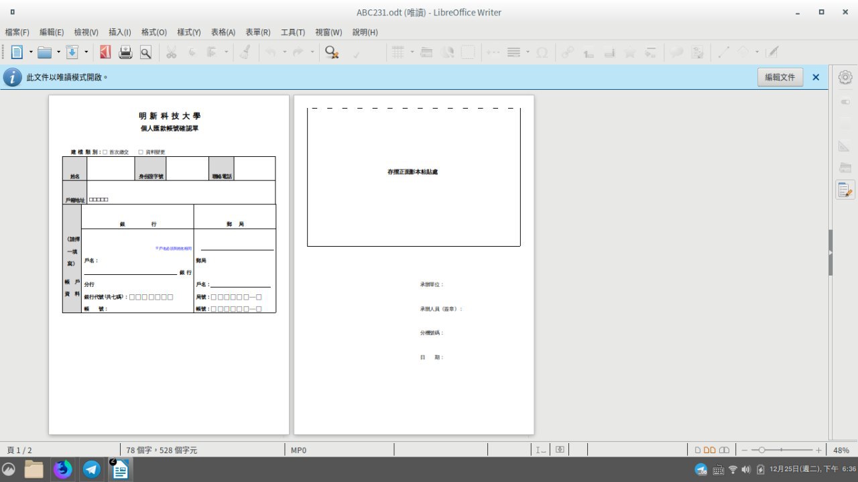
Task: Open the 格式(O) menu
Action: click(x=154, y=32)
